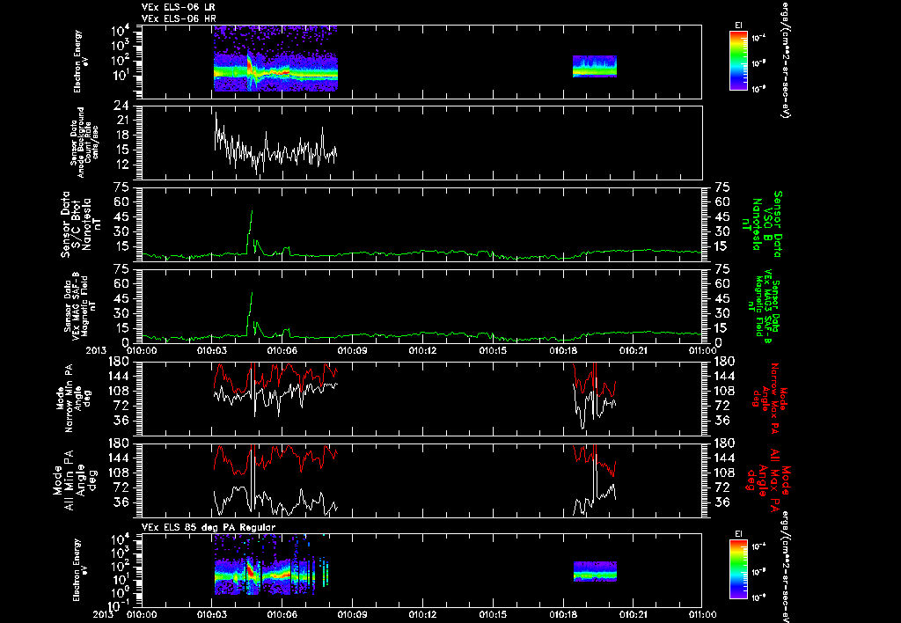Click bottom panel "Electron Energy eV" axis label
This screenshot has width=901, height=623.
80,570
